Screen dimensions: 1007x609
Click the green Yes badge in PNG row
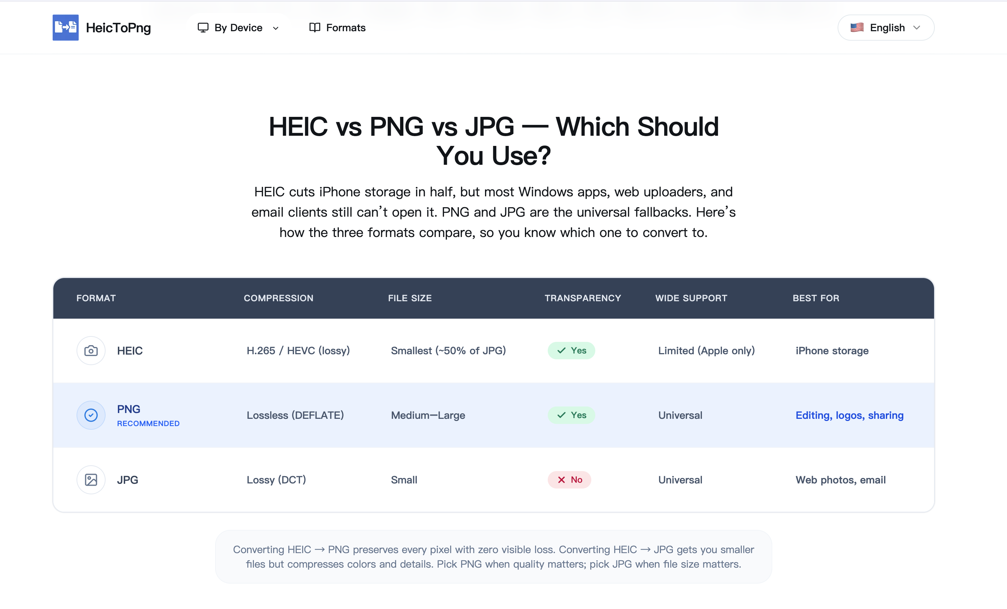[x=571, y=415]
